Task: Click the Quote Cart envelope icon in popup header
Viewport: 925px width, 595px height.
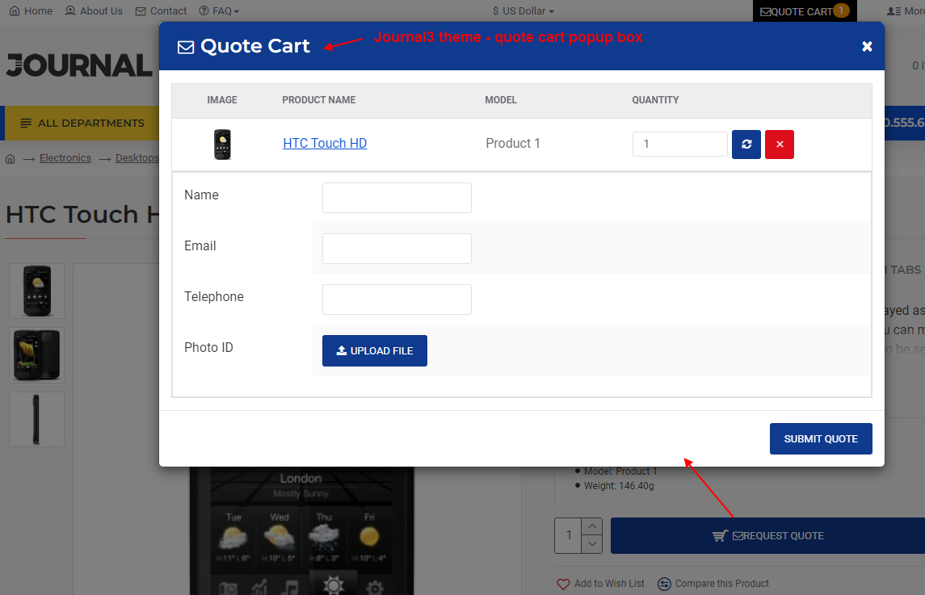Action: click(186, 47)
